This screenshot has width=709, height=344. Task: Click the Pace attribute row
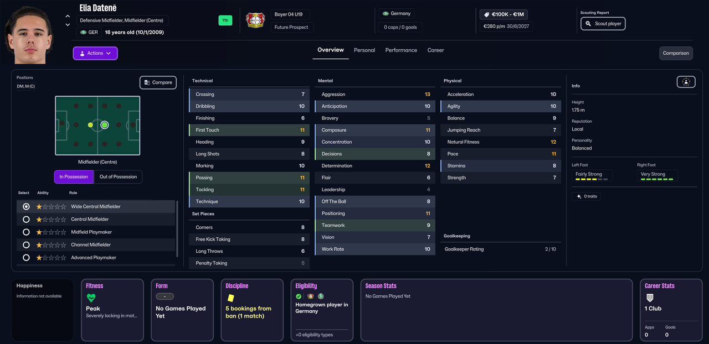coord(501,154)
